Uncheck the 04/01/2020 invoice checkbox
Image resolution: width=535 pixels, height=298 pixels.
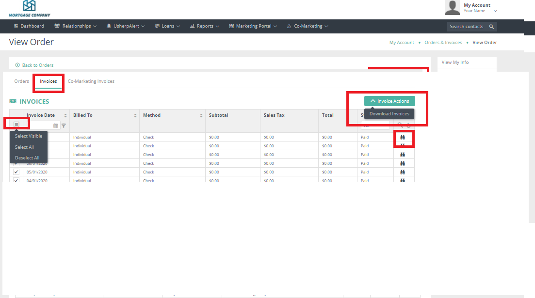[16, 180]
